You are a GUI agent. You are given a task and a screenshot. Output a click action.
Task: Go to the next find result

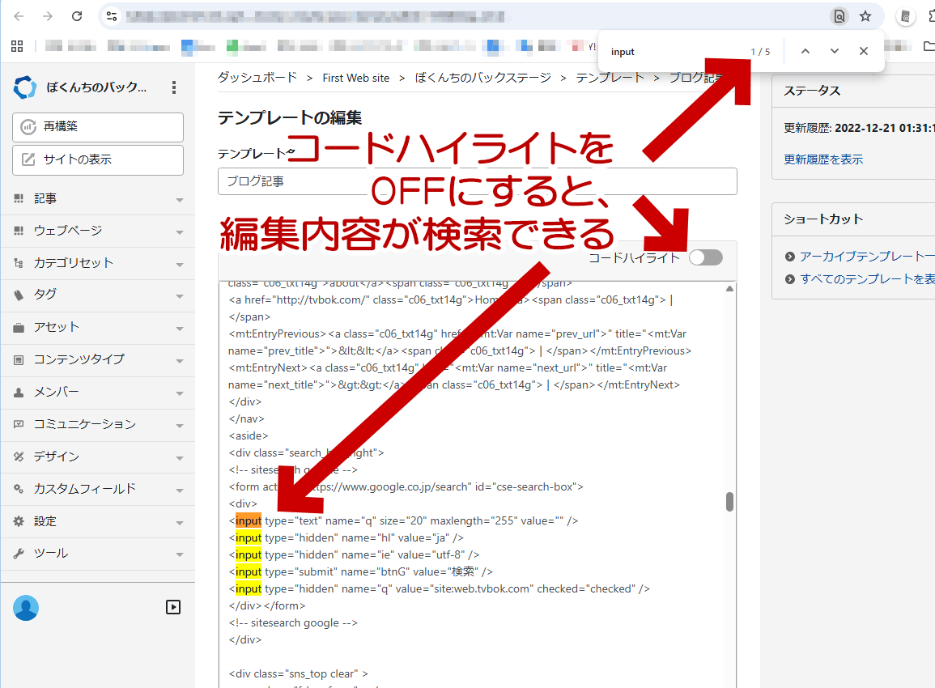pyautogui.click(x=834, y=52)
